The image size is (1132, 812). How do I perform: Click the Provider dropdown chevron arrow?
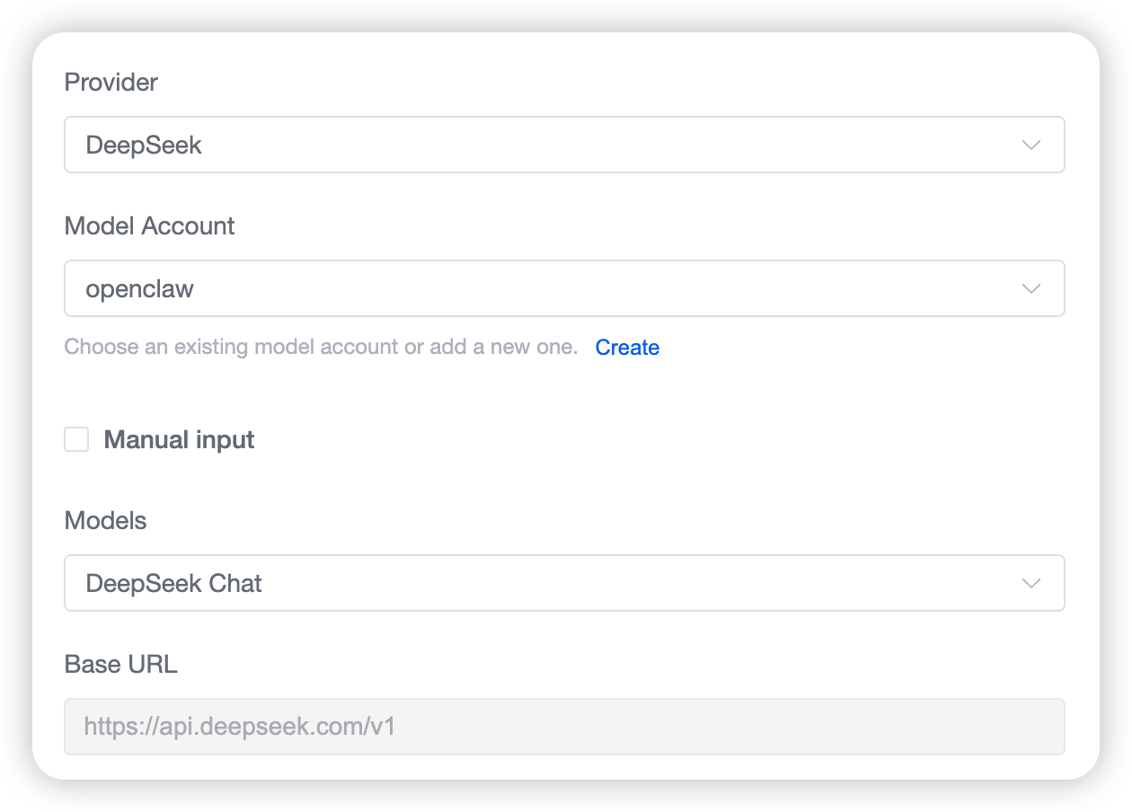(1031, 145)
